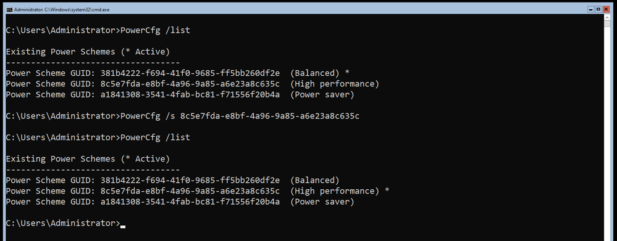Click the active High performance entry with asterisk
The image size is (617, 241).
point(198,190)
